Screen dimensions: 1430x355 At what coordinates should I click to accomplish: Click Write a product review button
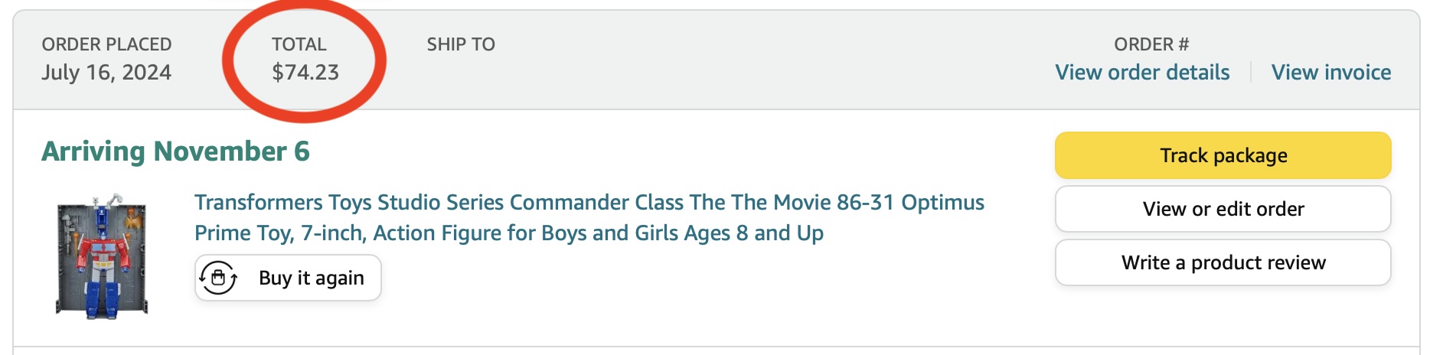[x=1223, y=262]
